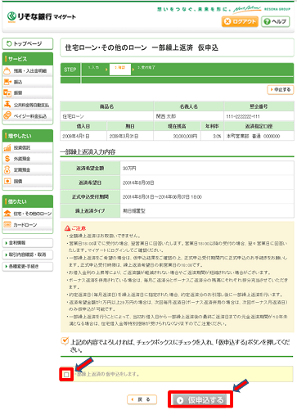This screenshot has width=297, height=410.
Task: Open カードローン link text
Action: [25, 225]
